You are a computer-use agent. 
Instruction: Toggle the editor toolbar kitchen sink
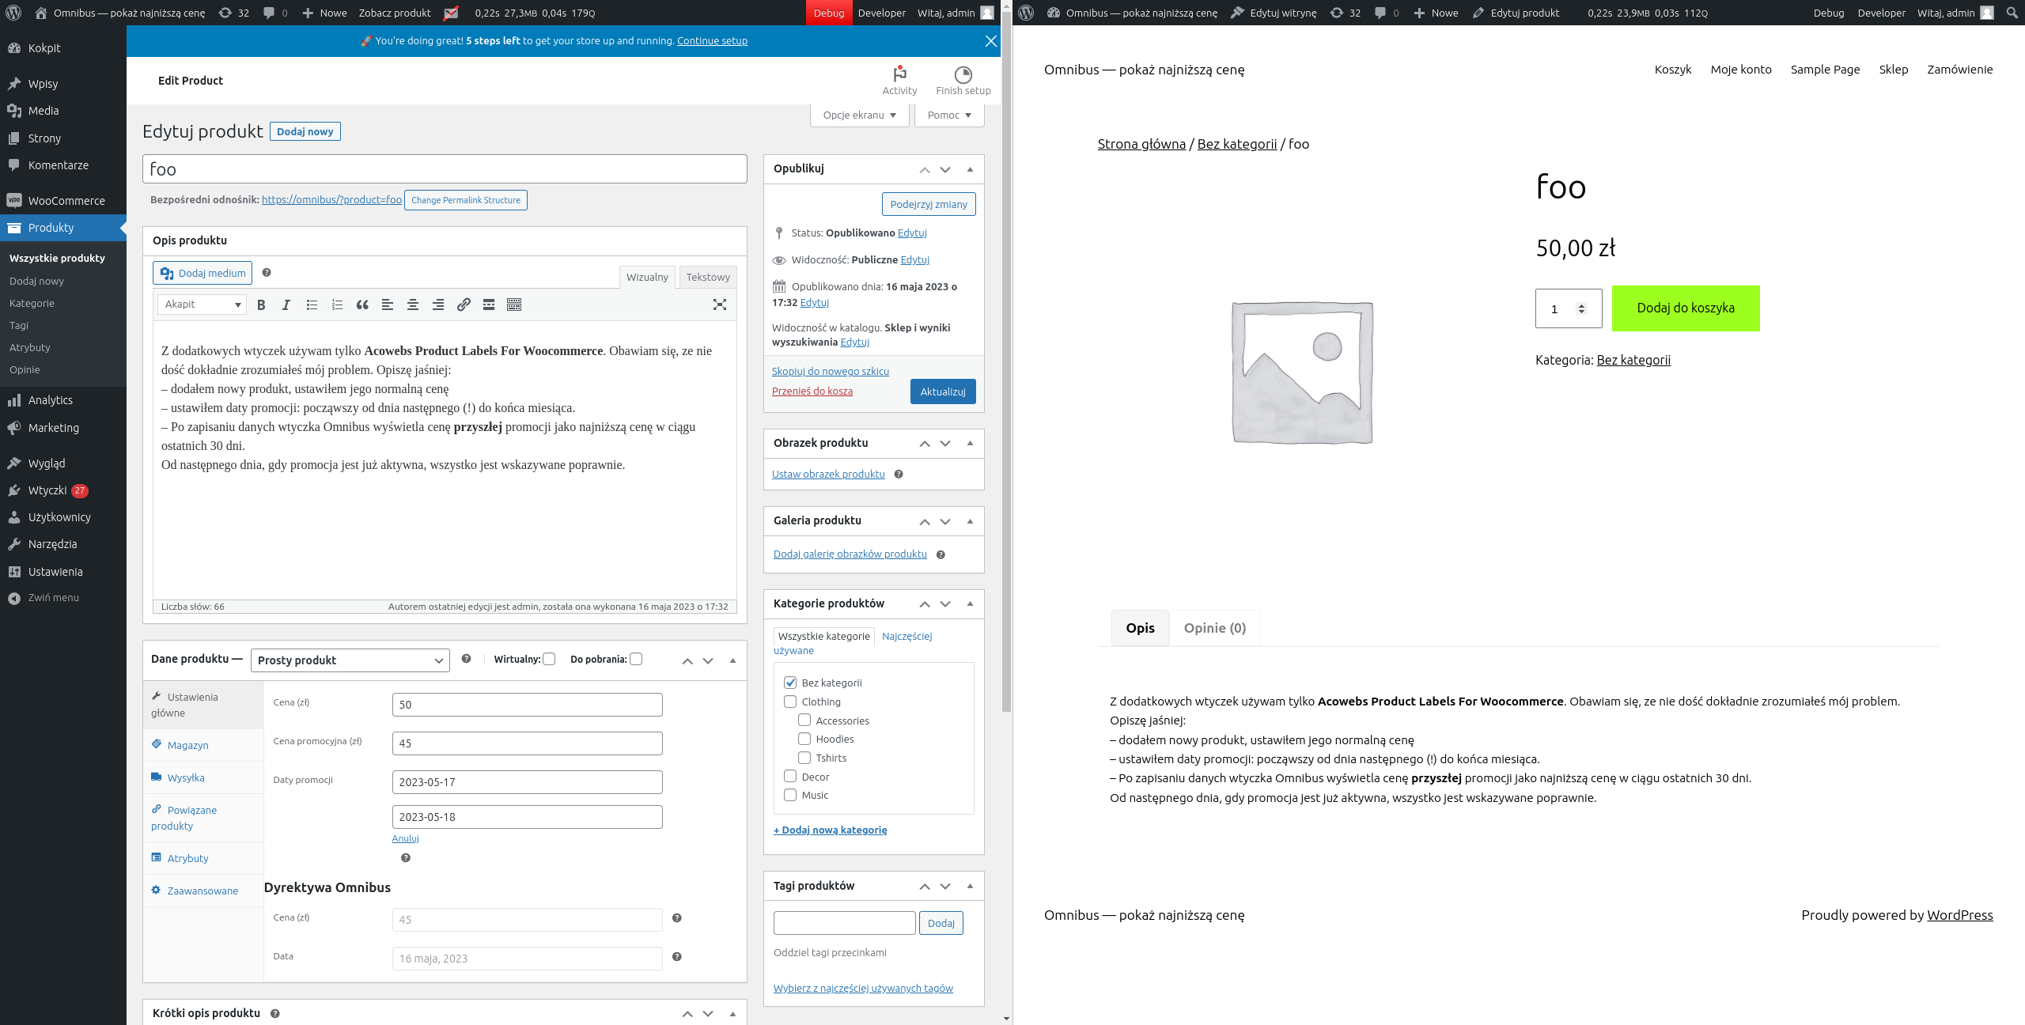click(514, 304)
